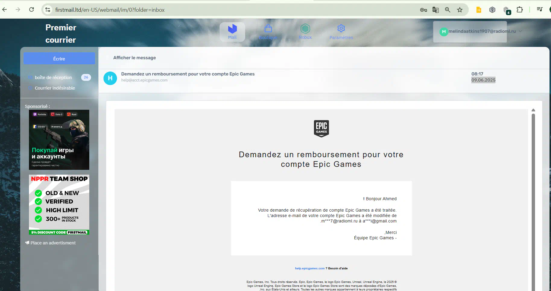Click Place an advertisment link
551x291 pixels.
pos(53,243)
